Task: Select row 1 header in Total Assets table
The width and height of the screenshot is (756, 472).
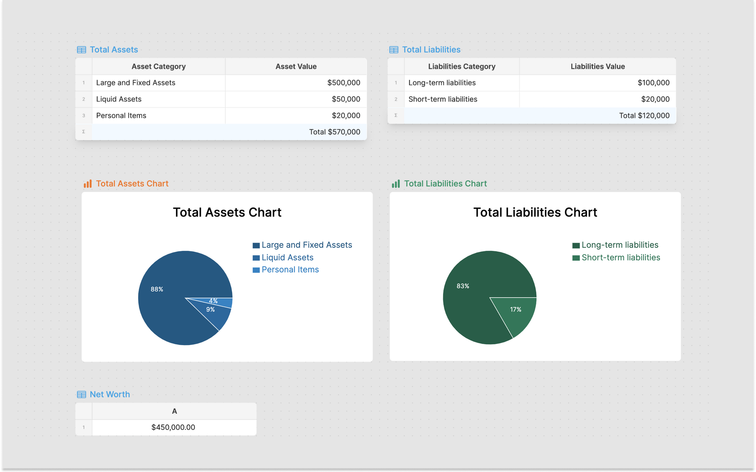Action: click(84, 83)
